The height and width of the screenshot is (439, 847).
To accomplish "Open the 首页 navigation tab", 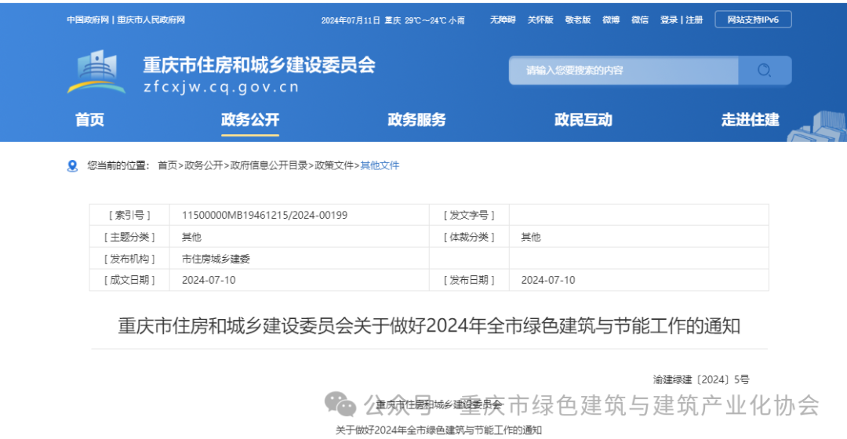I will (89, 120).
